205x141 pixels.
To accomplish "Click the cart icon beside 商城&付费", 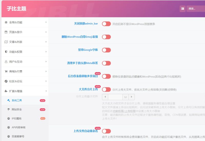I will (6, 71).
